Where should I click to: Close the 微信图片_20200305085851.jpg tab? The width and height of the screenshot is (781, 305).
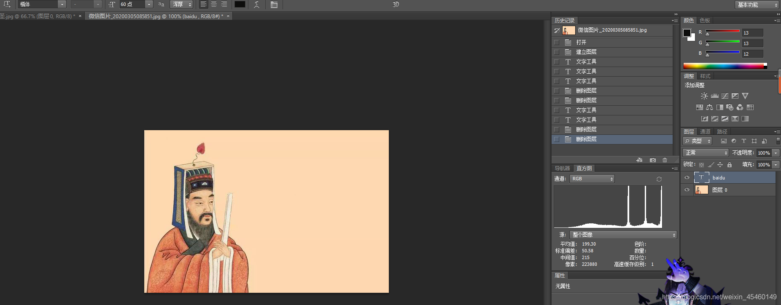click(228, 16)
